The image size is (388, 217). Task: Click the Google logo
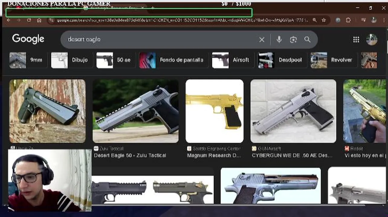tap(28, 39)
